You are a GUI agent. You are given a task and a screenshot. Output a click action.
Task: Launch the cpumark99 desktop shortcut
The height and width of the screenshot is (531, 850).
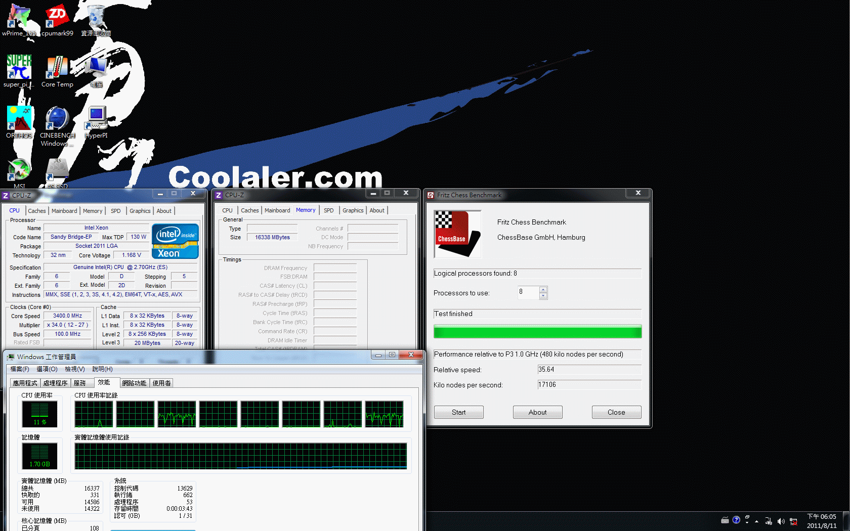point(57,20)
